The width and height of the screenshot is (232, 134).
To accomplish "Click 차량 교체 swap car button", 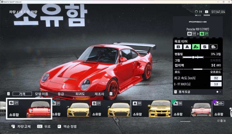I will point(21,127).
